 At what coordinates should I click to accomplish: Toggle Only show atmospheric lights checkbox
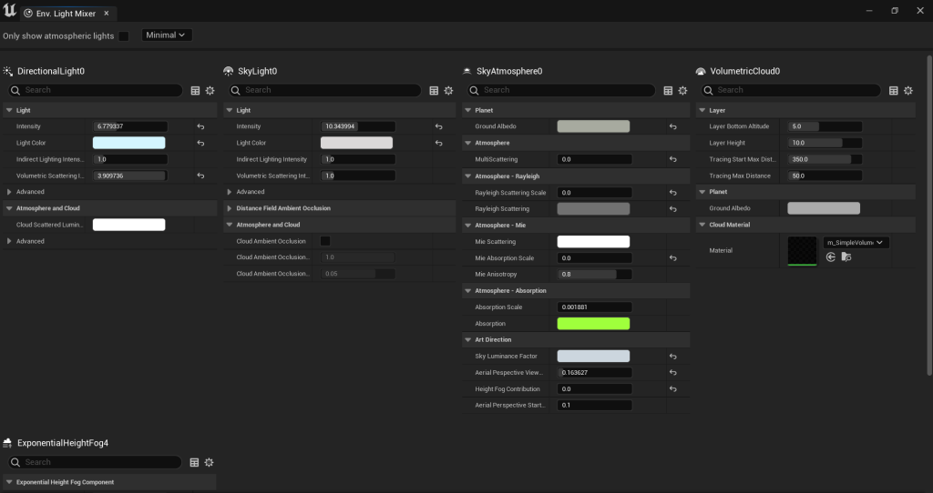124,35
